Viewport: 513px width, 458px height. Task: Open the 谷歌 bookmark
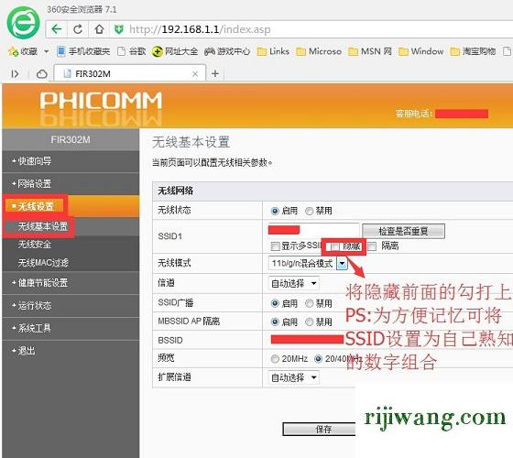[x=132, y=51]
